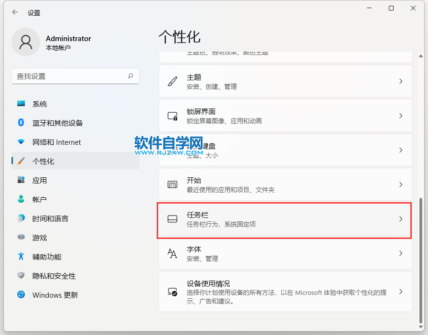
Task: Click the 查找设置 search field
Action: pyautogui.click(x=75, y=76)
